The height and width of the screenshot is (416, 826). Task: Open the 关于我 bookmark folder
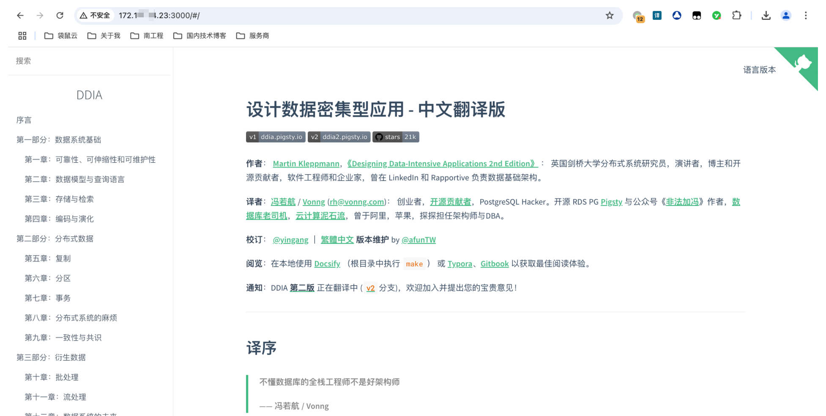(x=104, y=36)
